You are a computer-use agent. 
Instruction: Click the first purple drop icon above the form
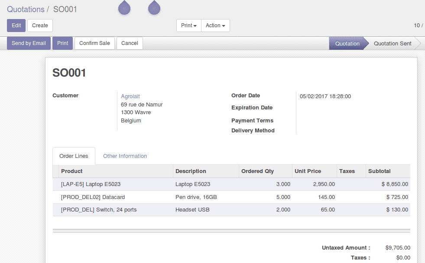124,8
